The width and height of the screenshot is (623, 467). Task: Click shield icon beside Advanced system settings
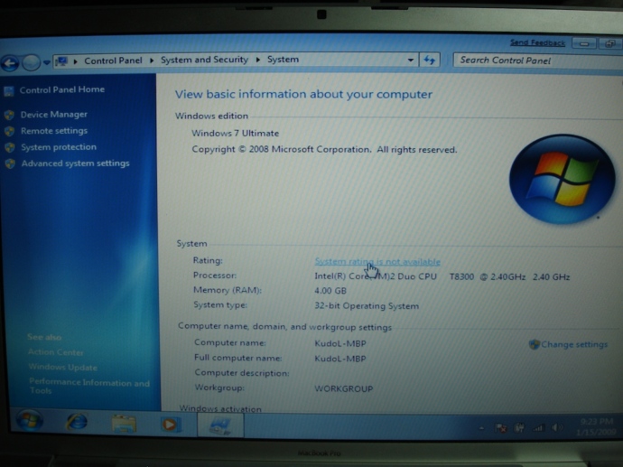click(x=10, y=163)
